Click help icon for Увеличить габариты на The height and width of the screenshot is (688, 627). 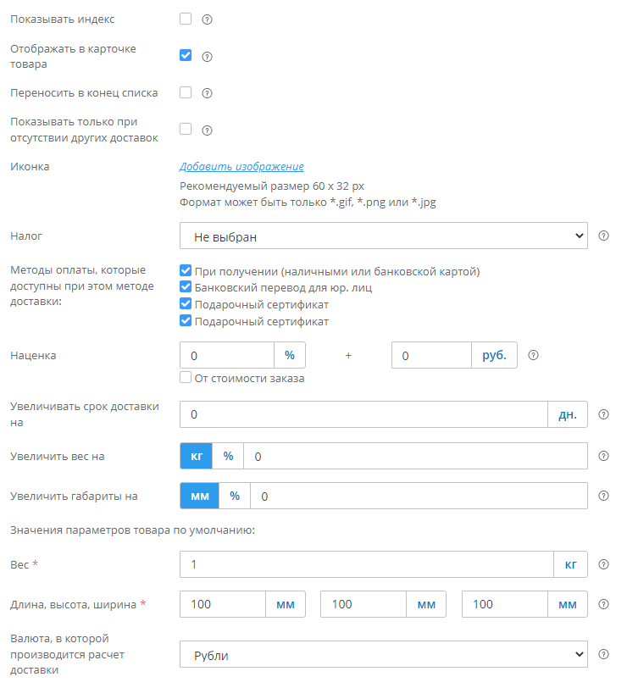604,497
